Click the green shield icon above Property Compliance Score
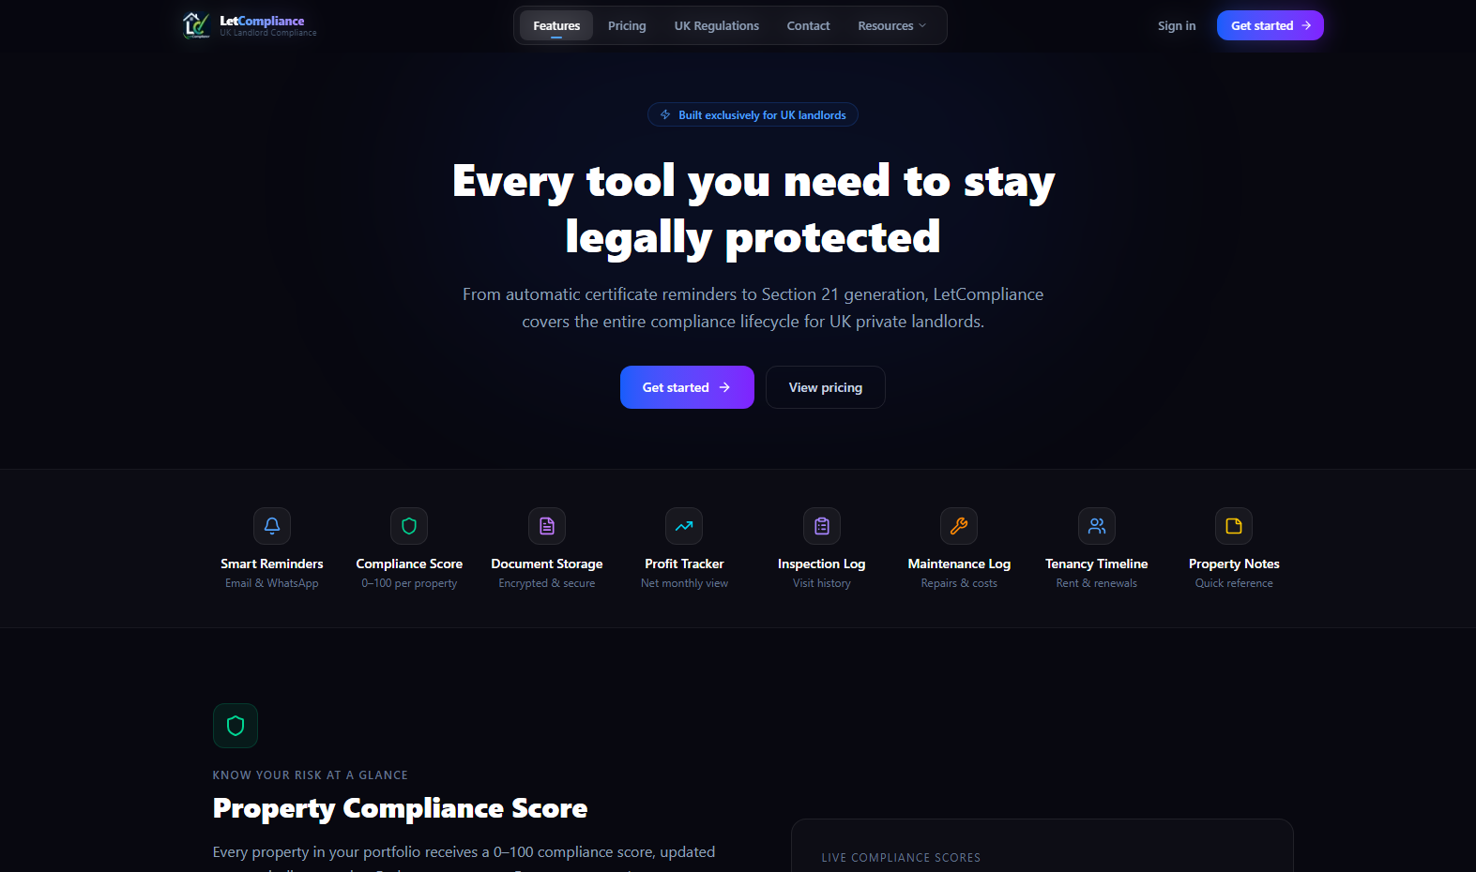Screen dimensions: 1476x872 click(236, 726)
